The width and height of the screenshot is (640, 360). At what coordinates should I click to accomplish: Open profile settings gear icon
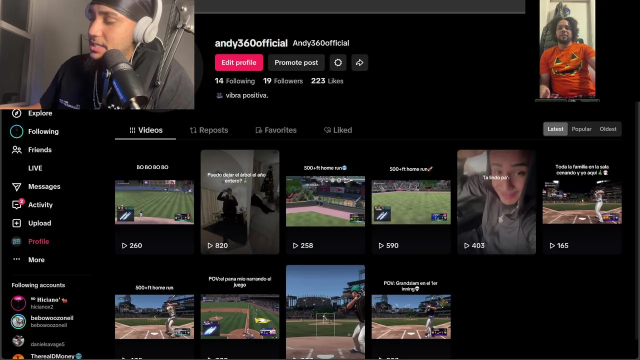tap(338, 62)
